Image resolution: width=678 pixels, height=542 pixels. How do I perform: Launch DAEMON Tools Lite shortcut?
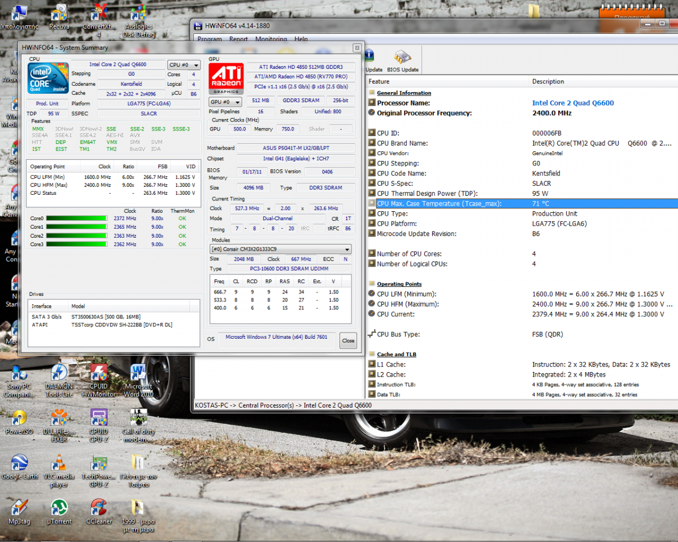click(x=59, y=381)
